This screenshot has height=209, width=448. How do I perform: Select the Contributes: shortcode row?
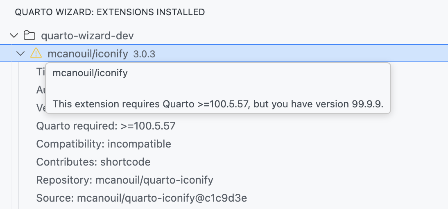[x=93, y=162]
